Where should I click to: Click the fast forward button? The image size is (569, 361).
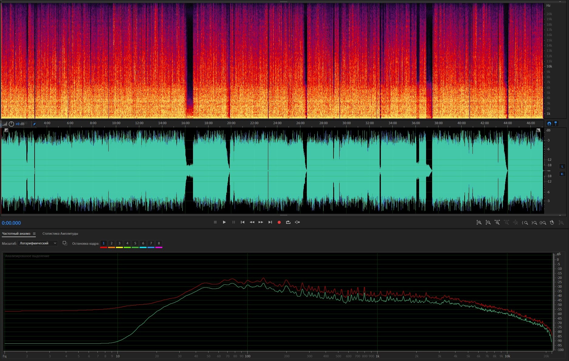pos(261,222)
